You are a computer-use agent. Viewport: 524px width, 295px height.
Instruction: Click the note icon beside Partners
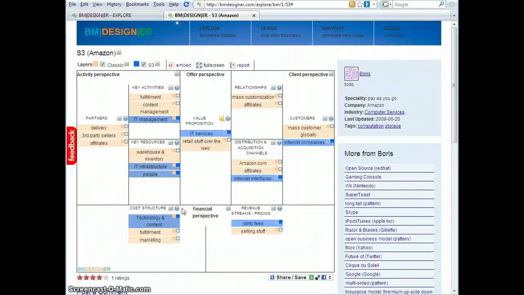pyautogui.click(x=119, y=119)
